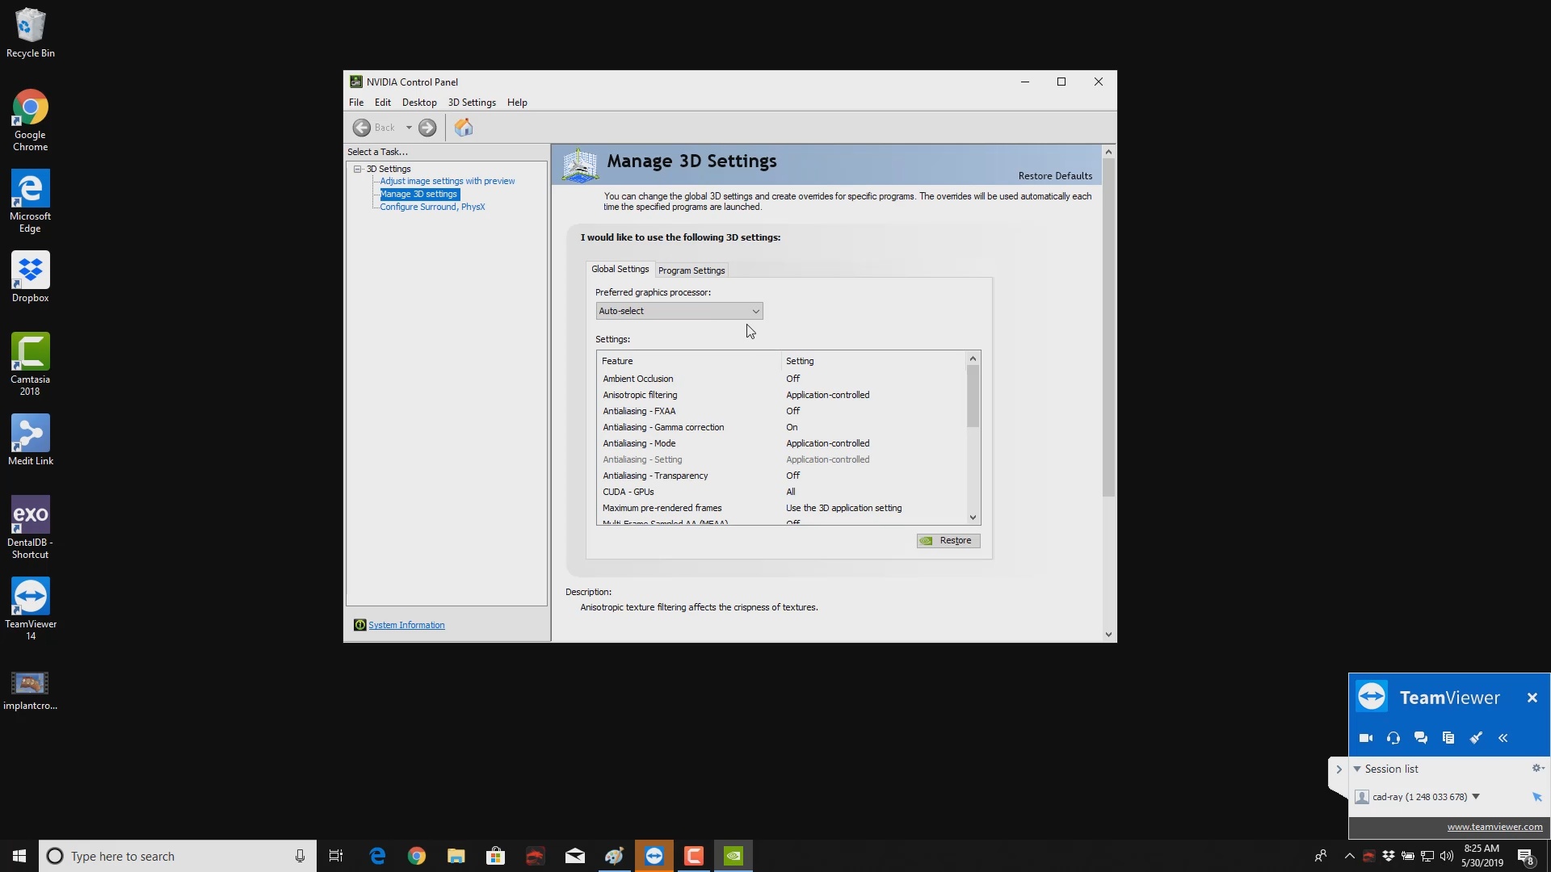
Task: Open the Help menu
Action: coord(517,103)
